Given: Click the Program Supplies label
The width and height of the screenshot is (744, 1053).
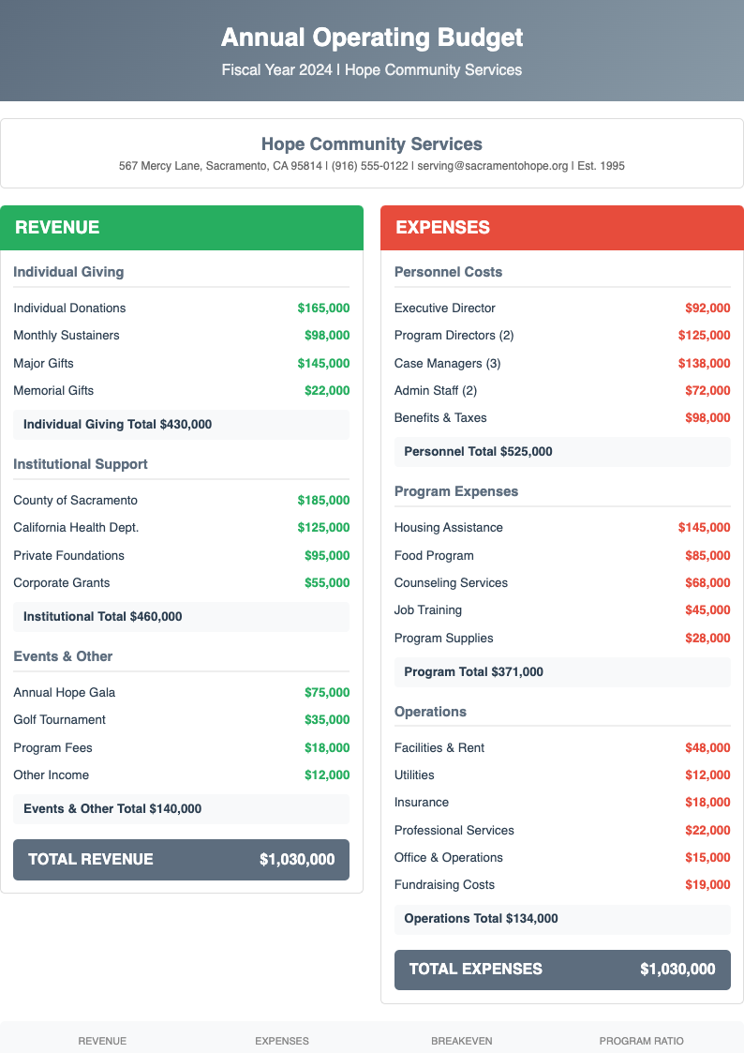Looking at the screenshot, I should pos(443,638).
